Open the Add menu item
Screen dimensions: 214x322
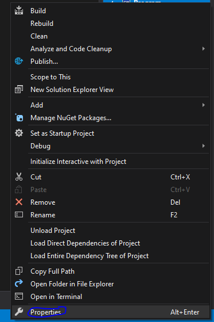tap(110, 105)
